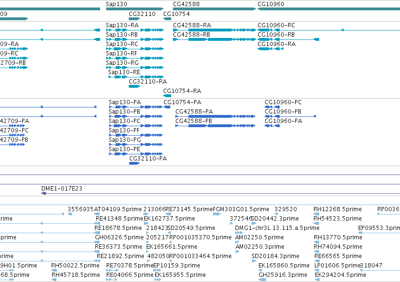The height and width of the screenshot is (282, 400).
Task: Click the CG10960-RC transcript label
Action: 276,25
